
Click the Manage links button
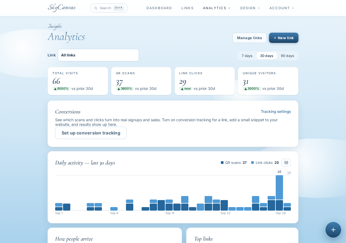(249, 38)
